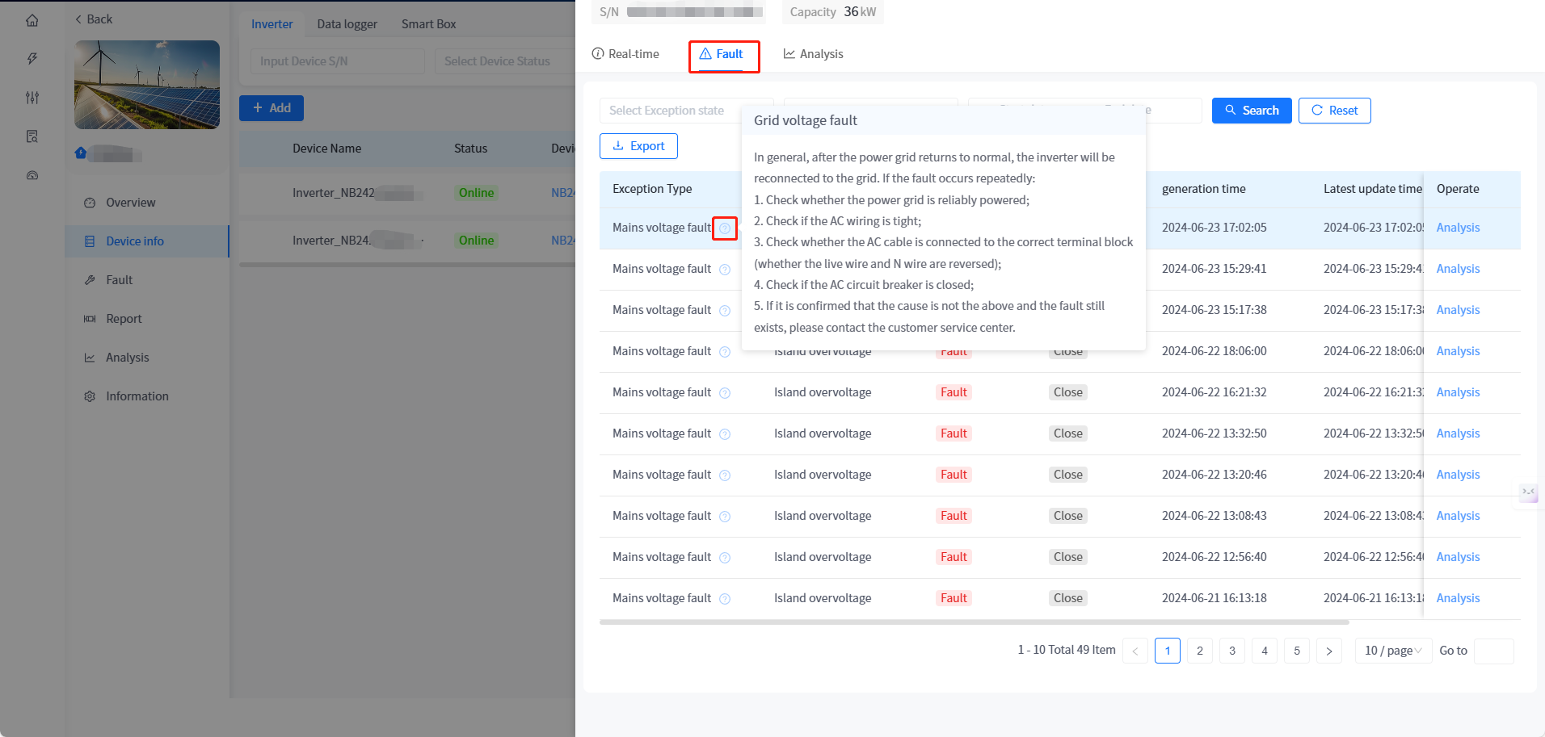Click the lightning bolt sidebar icon
Image resolution: width=1545 pixels, height=737 pixels.
(32, 59)
